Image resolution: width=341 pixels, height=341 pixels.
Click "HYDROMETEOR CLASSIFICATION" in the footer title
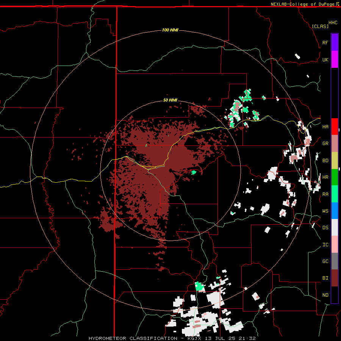tap(133, 338)
